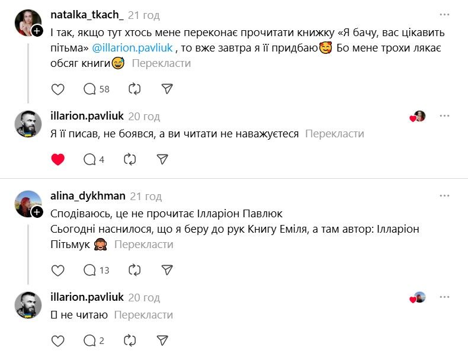Translate illarion.pavliuk's "не читаю" reply
The image size is (468, 357).
[x=143, y=315]
